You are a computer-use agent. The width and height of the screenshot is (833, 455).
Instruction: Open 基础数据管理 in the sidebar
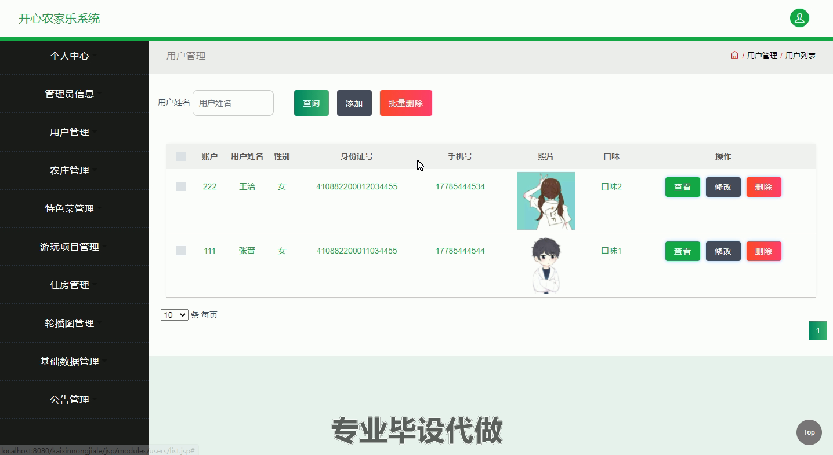(x=70, y=361)
